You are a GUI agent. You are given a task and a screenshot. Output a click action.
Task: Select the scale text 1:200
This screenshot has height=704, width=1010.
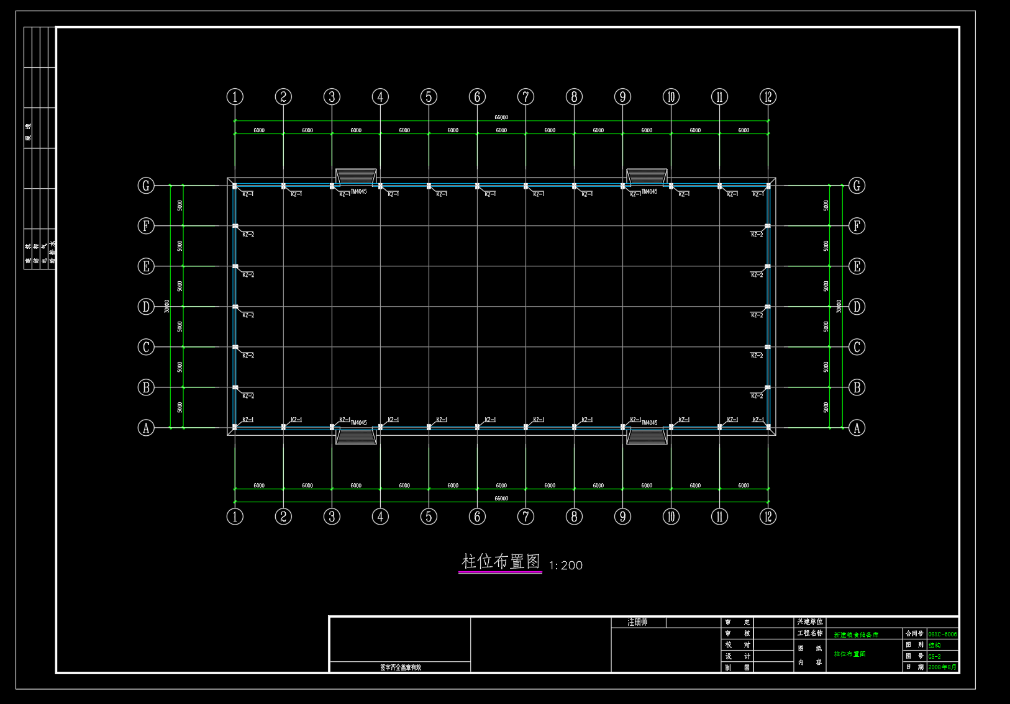pyautogui.click(x=566, y=566)
